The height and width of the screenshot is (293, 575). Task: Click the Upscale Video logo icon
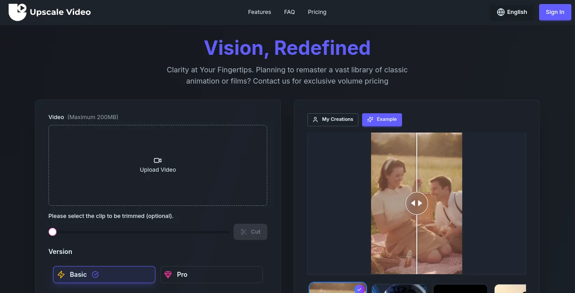tap(18, 12)
